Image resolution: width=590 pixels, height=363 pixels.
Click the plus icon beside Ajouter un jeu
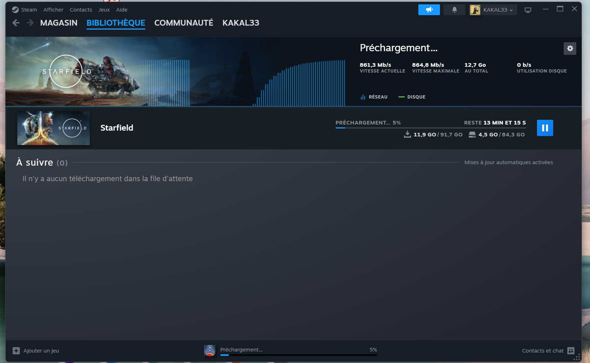coord(16,351)
